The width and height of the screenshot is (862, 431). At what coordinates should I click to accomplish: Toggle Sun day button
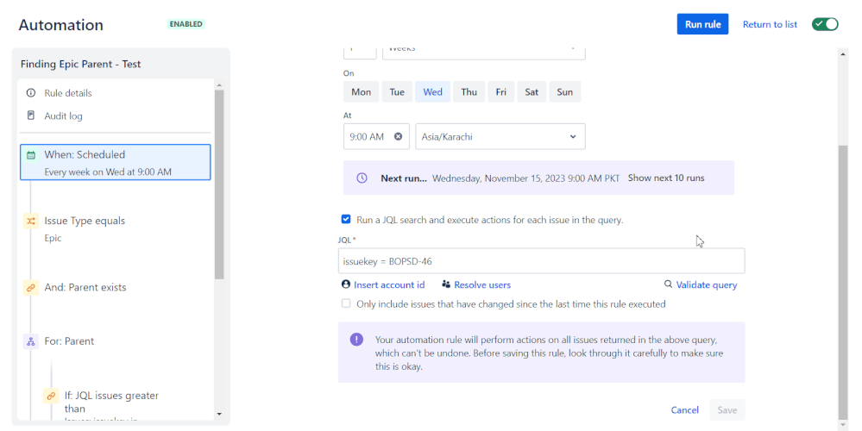pos(564,91)
